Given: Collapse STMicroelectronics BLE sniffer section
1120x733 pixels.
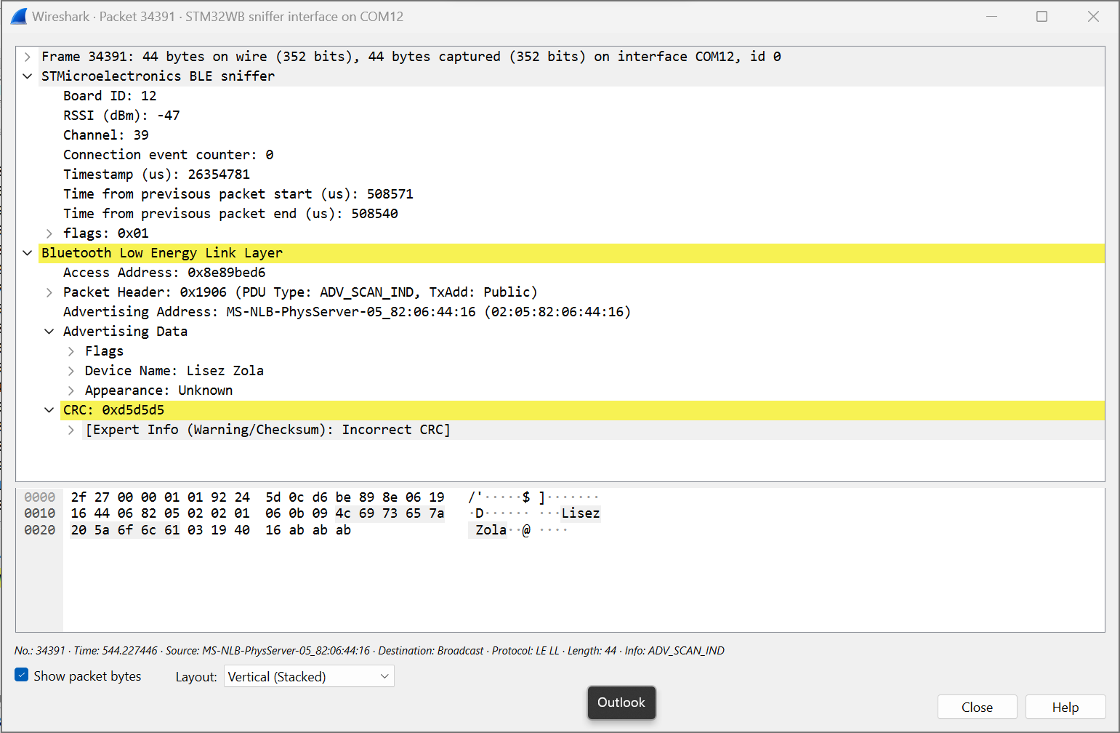Looking at the screenshot, I should 28,76.
